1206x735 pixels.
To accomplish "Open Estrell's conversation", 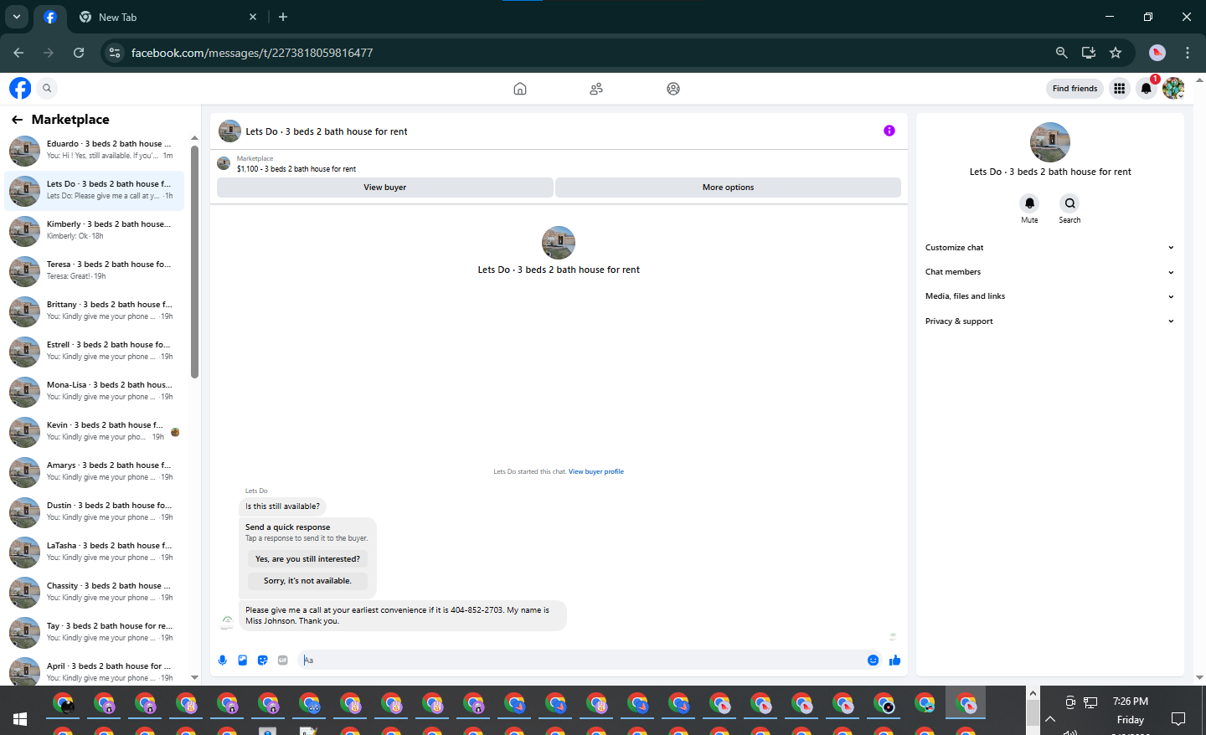I will (94, 351).
